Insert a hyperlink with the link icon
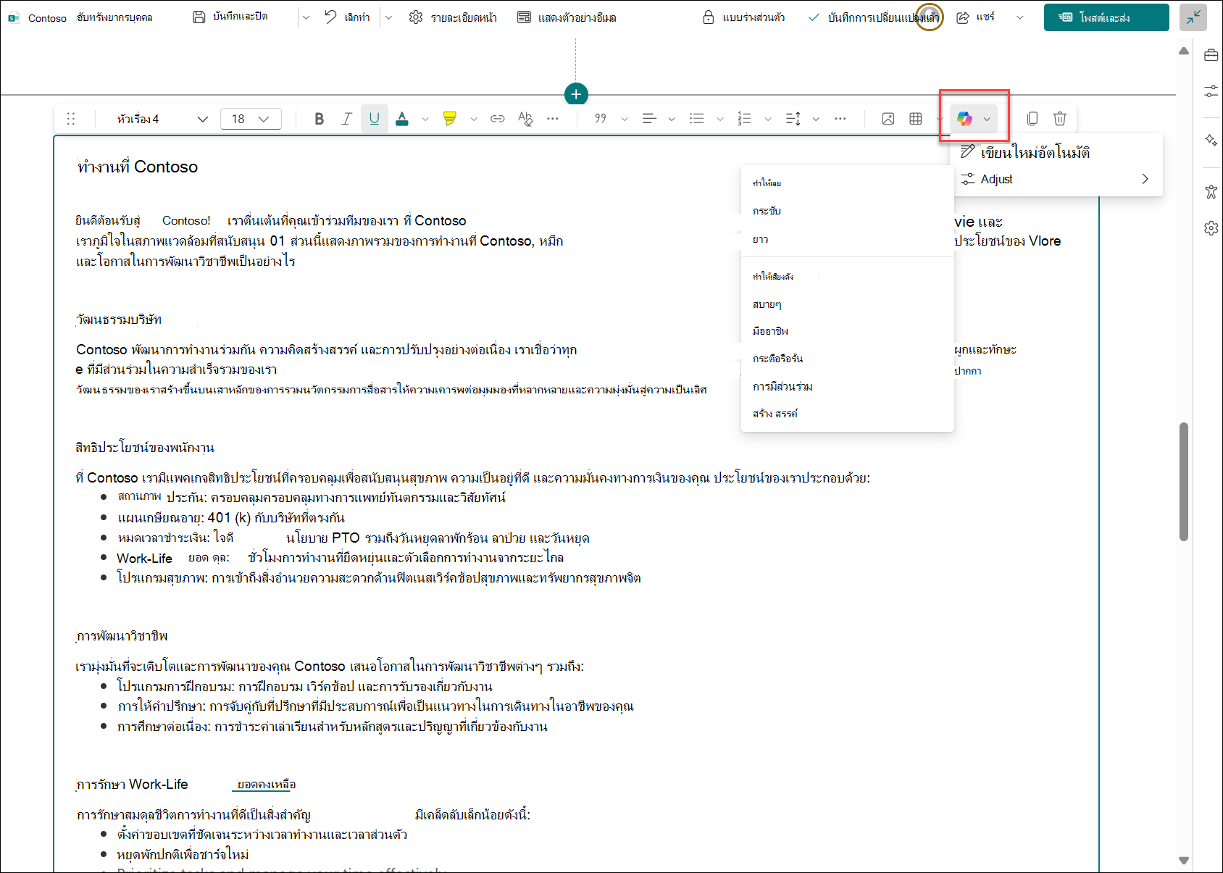 pyautogui.click(x=498, y=119)
